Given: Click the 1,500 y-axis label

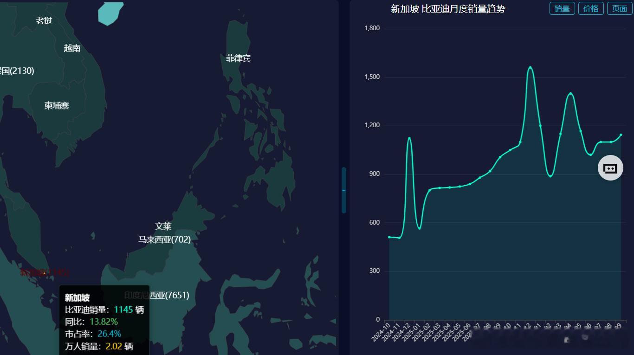Looking at the screenshot, I should [372, 77].
